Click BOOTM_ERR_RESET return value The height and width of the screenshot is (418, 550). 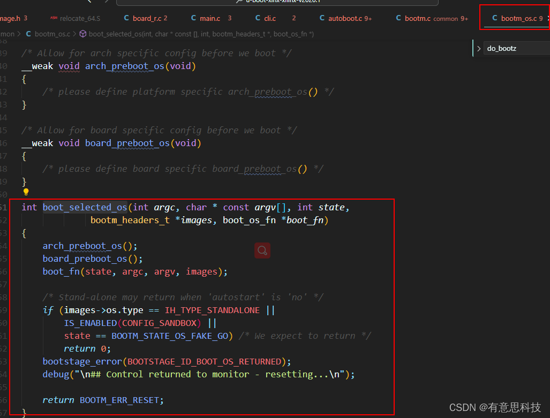tap(119, 400)
